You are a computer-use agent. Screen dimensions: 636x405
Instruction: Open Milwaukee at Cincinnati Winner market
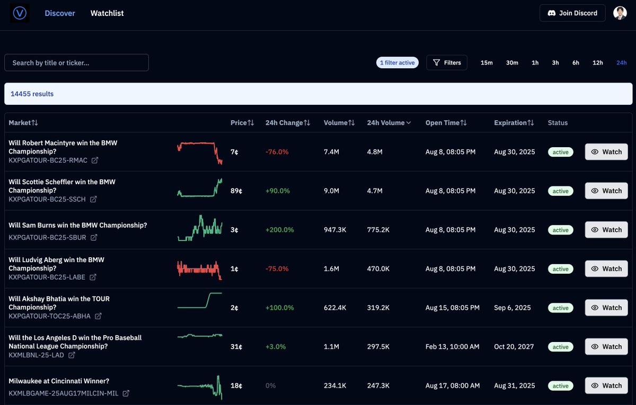click(59, 381)
